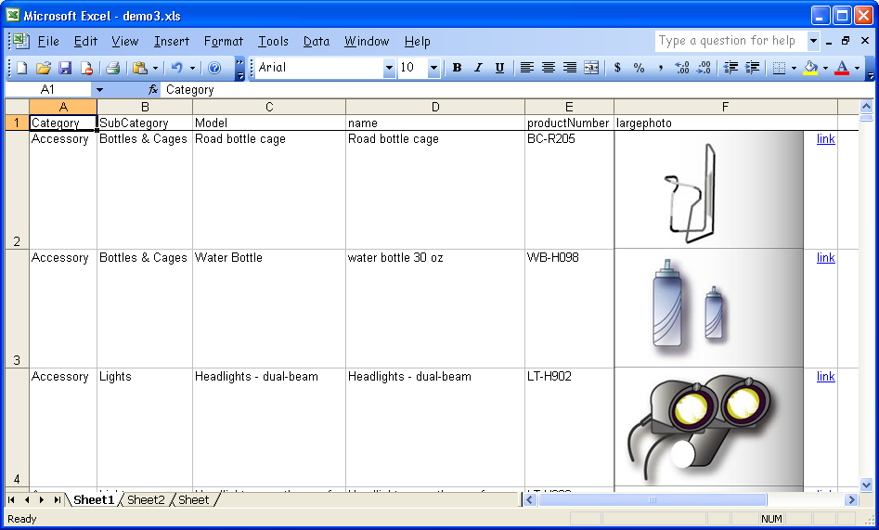Open the font size dropdown
879x530 pixels.
point(433,68)
